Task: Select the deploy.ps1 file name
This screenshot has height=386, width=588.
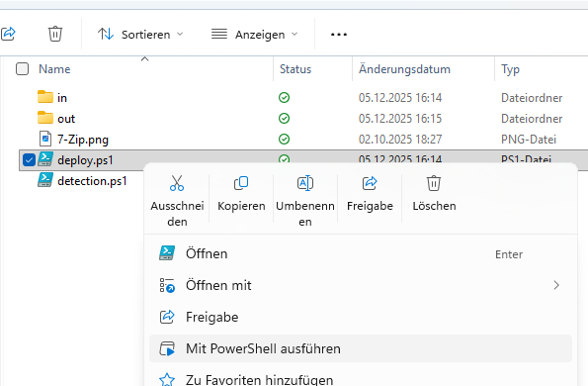Action: (85, 160)
